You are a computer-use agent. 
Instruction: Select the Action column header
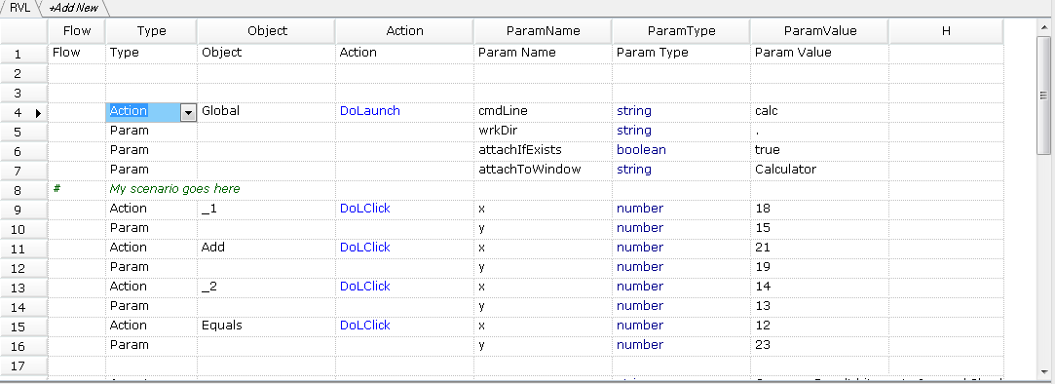(x=405, y=31)
